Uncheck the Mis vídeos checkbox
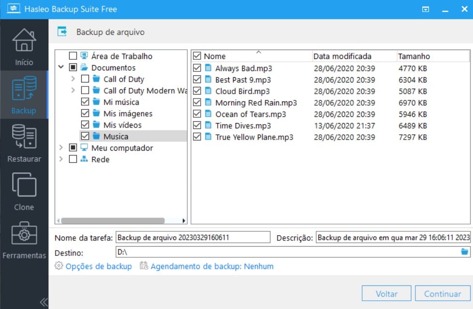473x309 pixels. coord(85,125)
